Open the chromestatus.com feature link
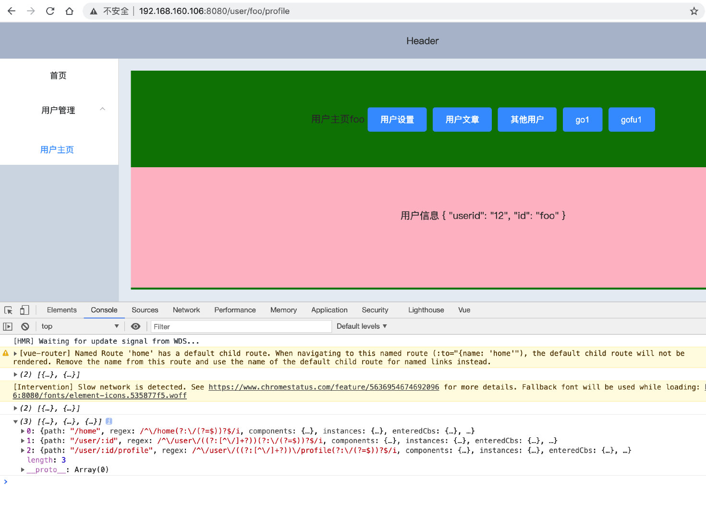 pos(324,387)
